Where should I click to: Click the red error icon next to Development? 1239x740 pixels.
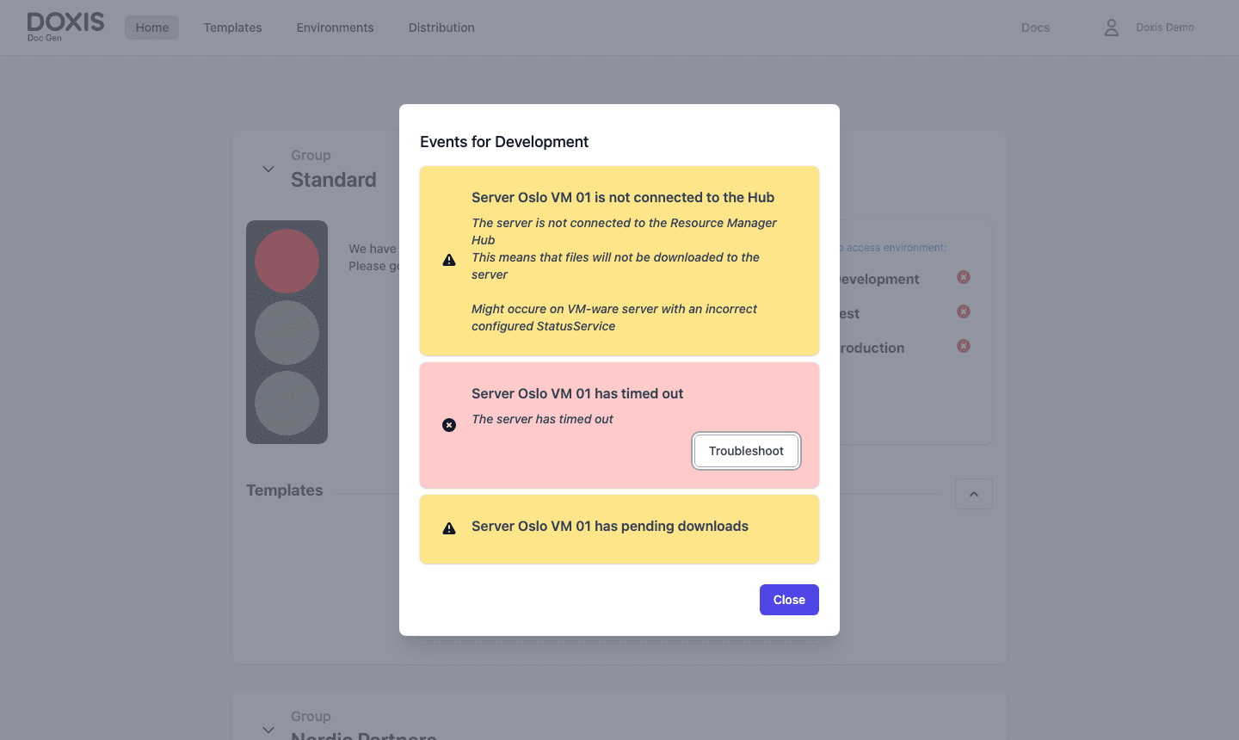tap(964, 277)
